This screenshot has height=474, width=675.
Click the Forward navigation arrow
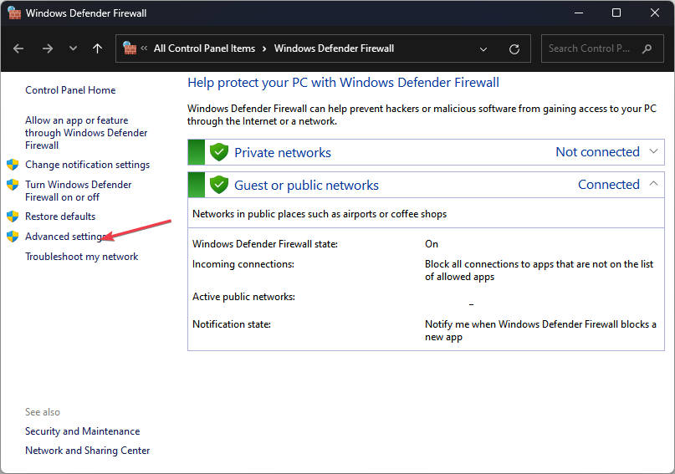[48, 48]
